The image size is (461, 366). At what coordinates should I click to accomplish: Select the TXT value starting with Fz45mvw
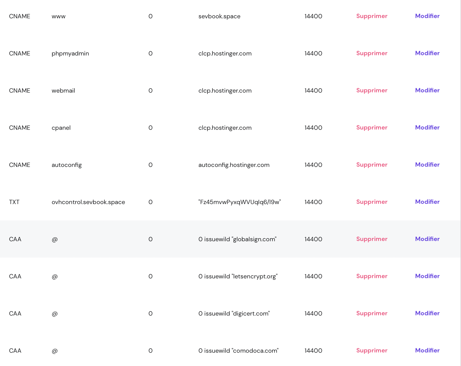(239, 202)
